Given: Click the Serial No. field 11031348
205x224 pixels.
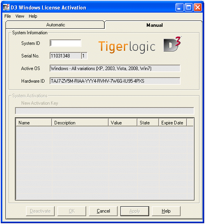Looking at the screenshot, I should [65, 56].
